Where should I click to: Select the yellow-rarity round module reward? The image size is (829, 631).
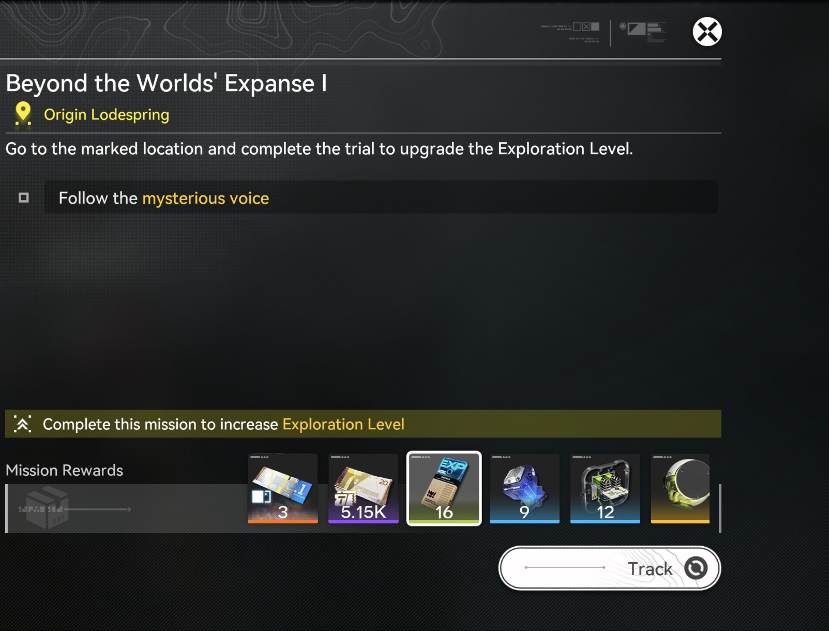click(x=680, y=488)
